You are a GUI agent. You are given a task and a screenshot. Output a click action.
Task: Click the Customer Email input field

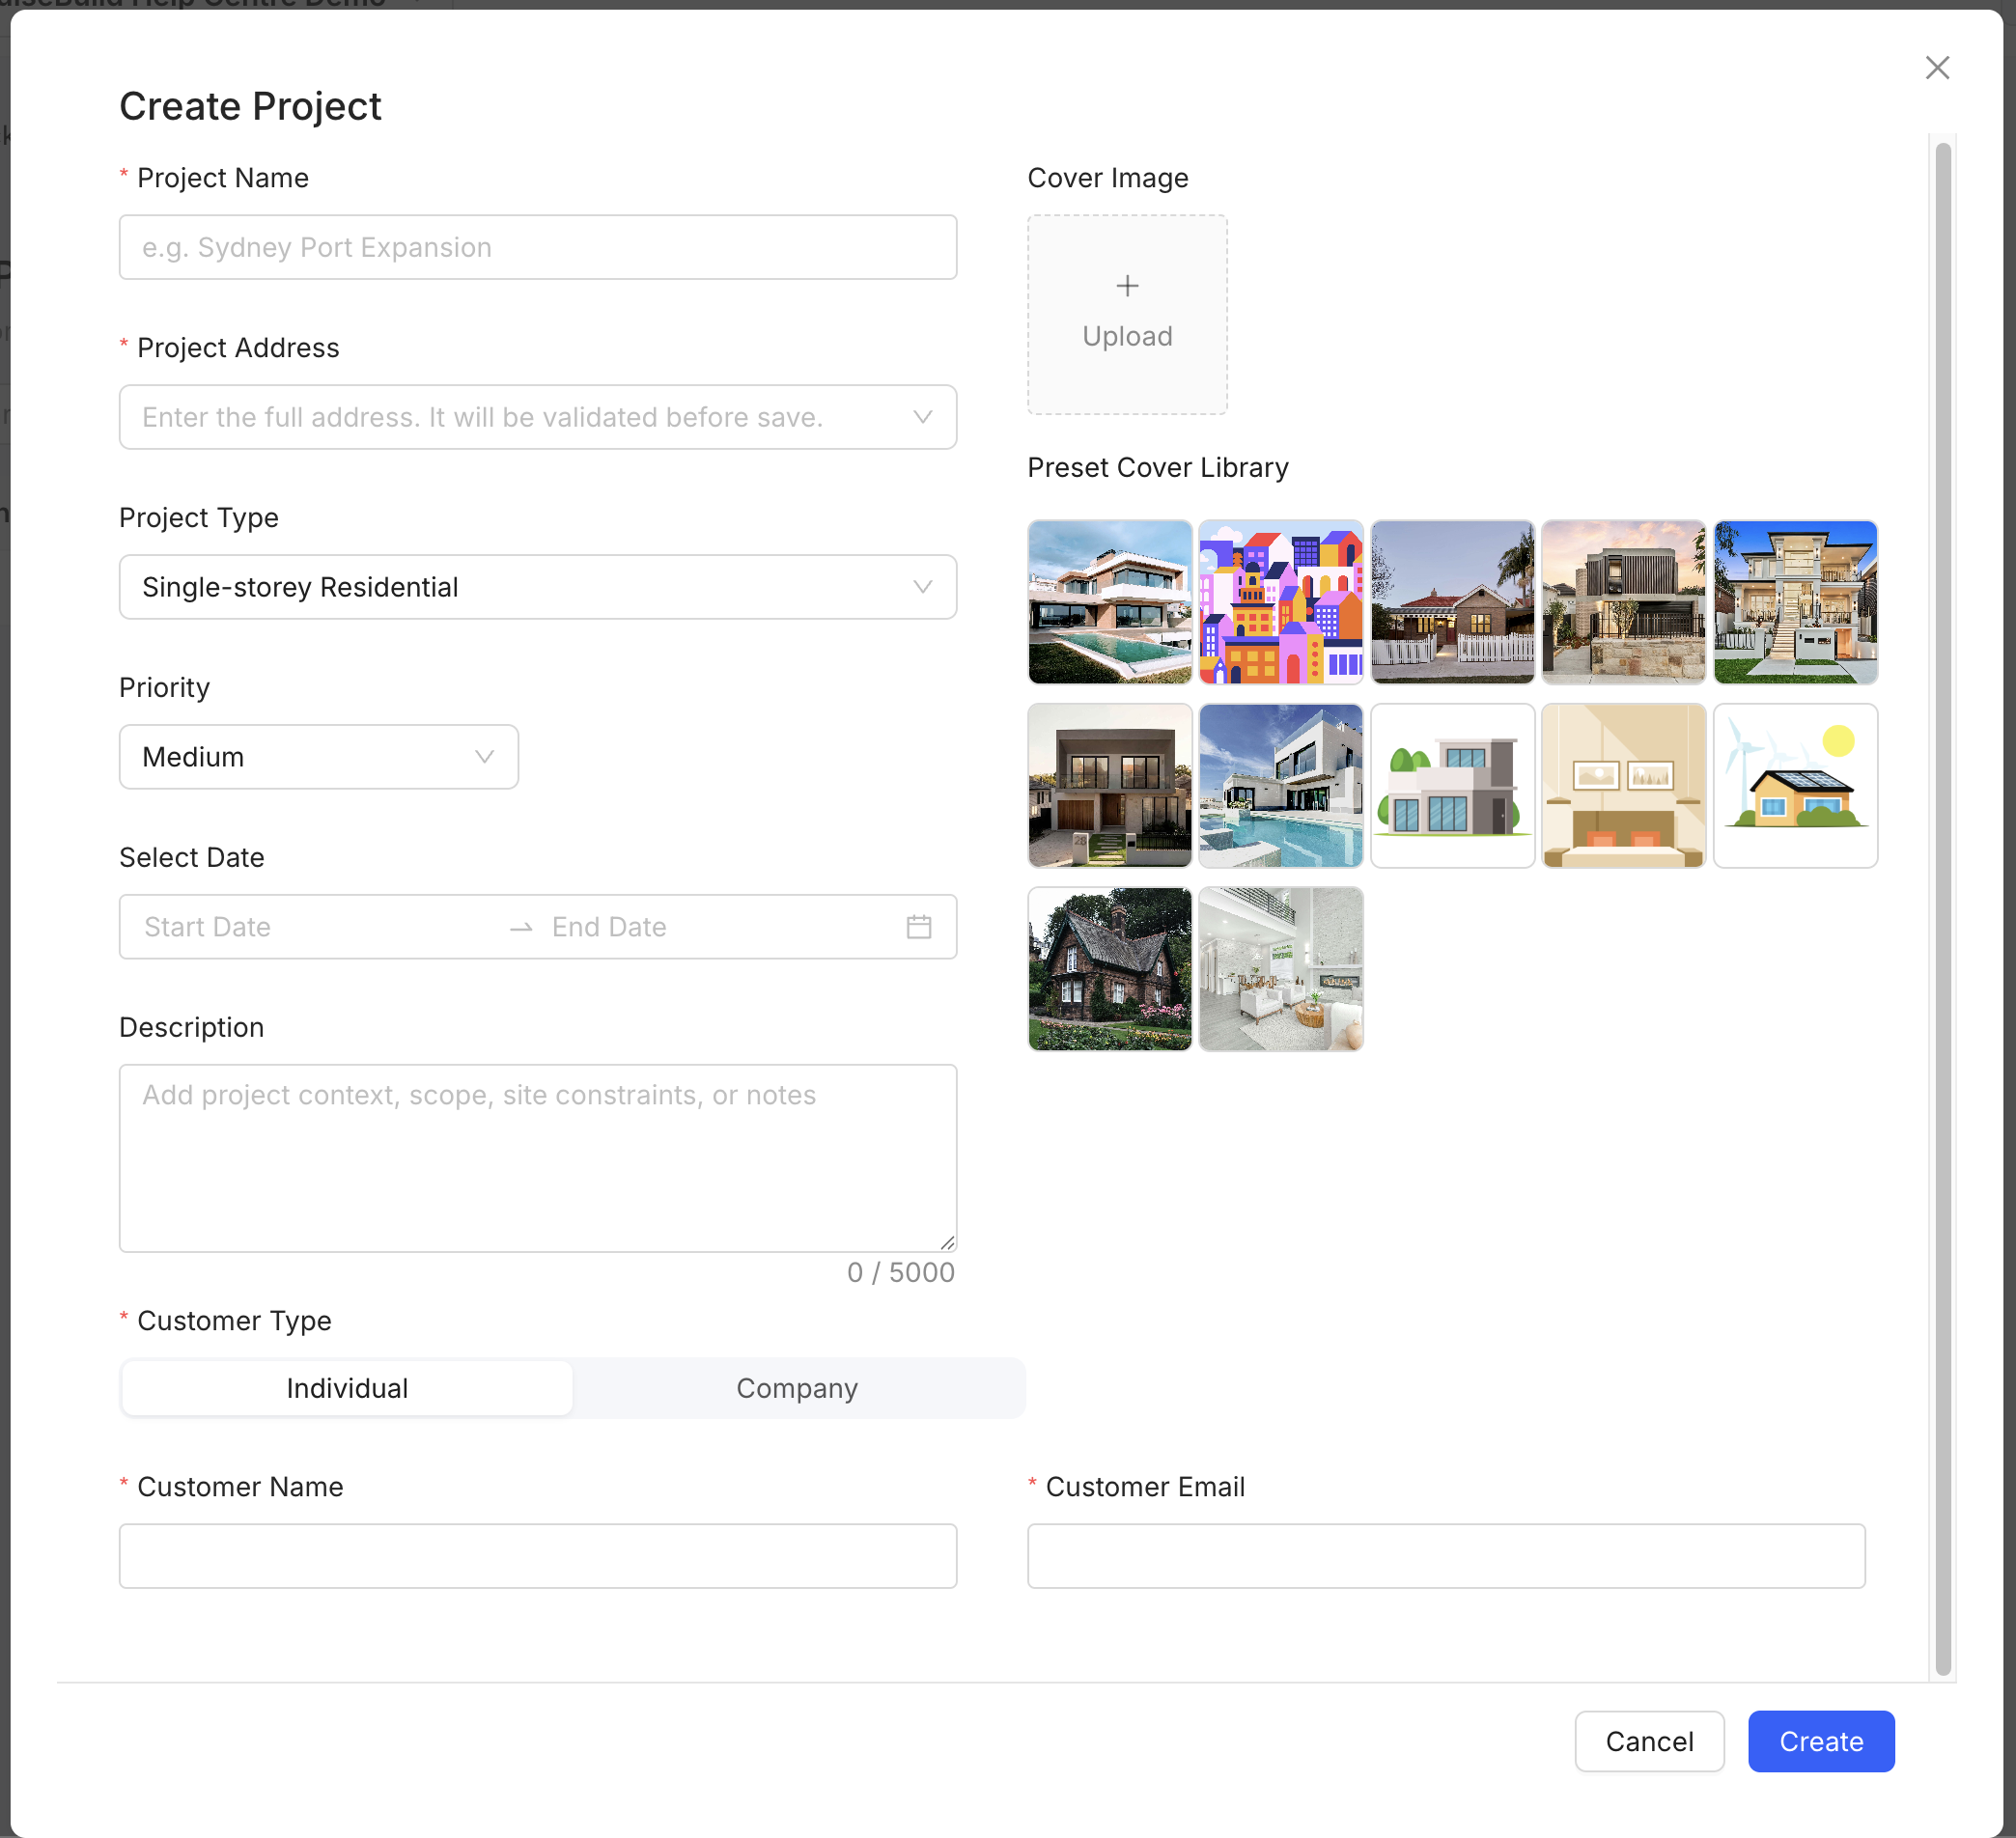(x=1446, y=1556)
